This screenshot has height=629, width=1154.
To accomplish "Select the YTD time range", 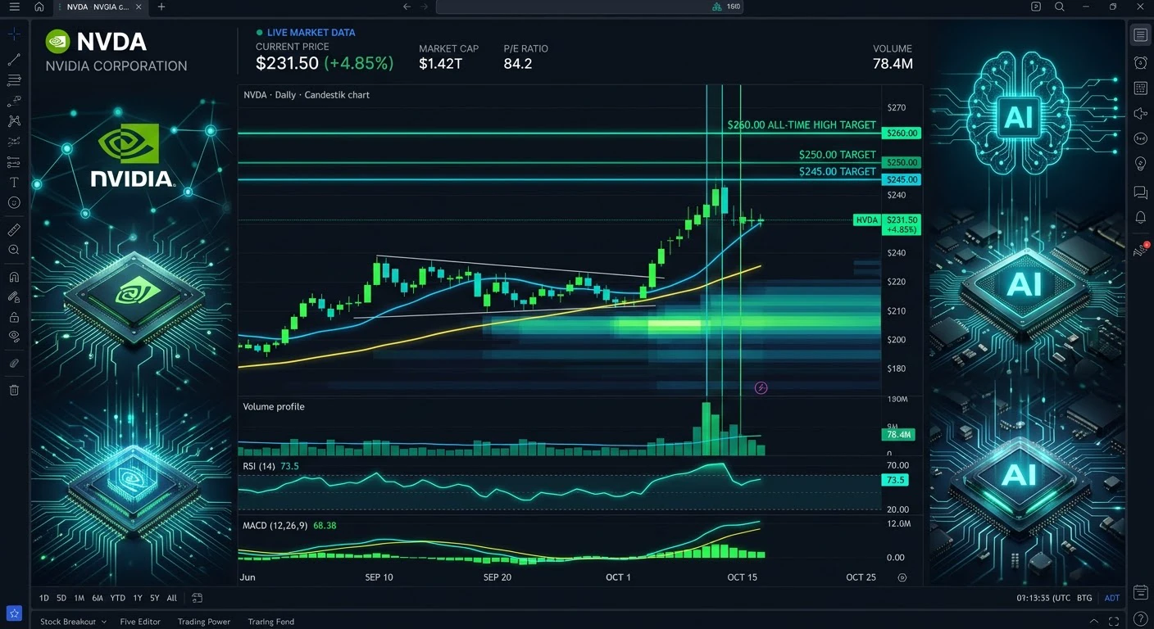I will click(x=118, y=599).
